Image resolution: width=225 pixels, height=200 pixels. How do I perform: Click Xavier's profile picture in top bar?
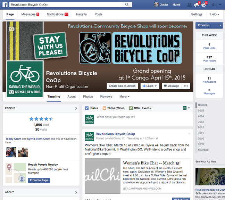(x=156, y=5)
